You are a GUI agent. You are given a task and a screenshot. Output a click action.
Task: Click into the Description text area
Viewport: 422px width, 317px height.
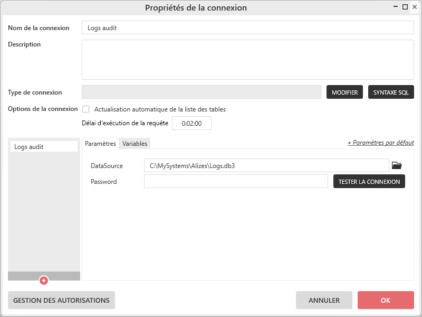pyautogui.click(x=247, y=59)
